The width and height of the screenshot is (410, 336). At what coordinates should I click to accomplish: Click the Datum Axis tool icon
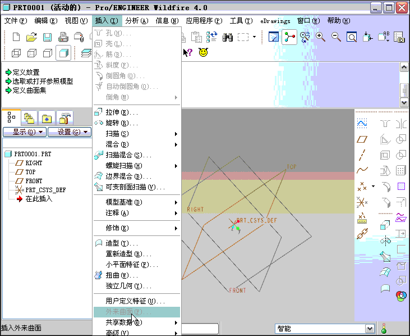click(362, 155)
